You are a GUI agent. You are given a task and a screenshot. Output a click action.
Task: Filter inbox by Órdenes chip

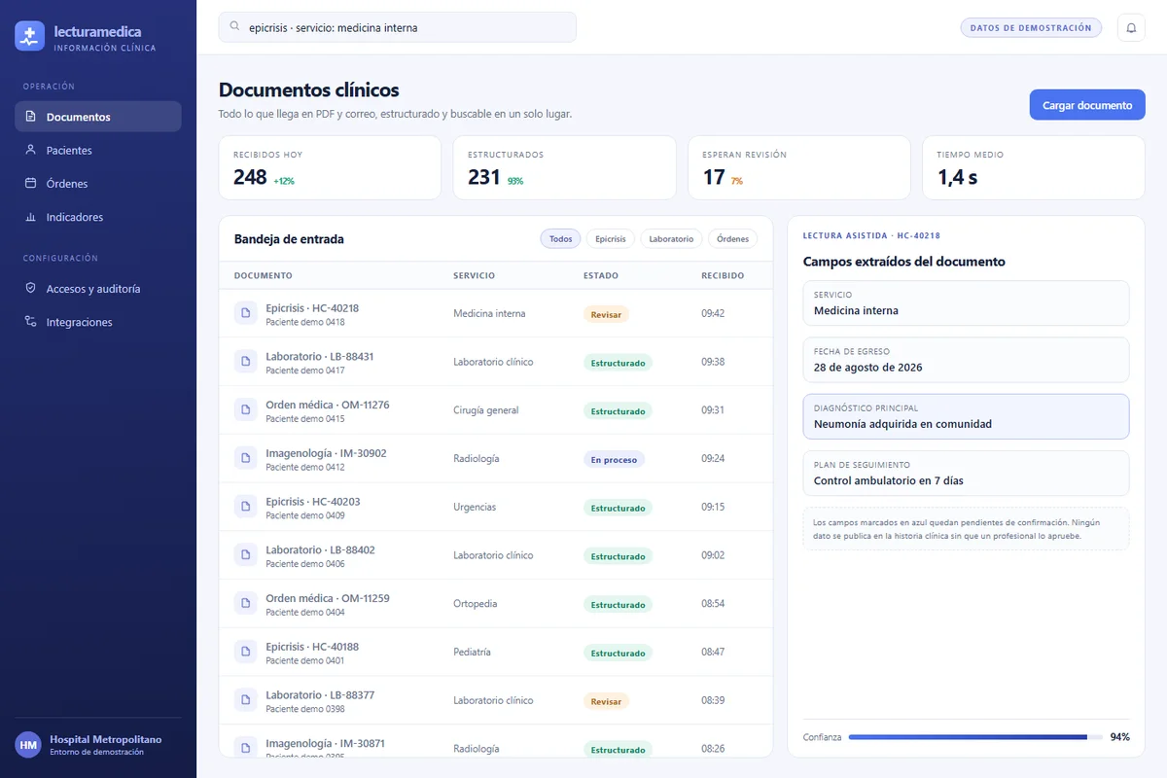coord(732,238)
